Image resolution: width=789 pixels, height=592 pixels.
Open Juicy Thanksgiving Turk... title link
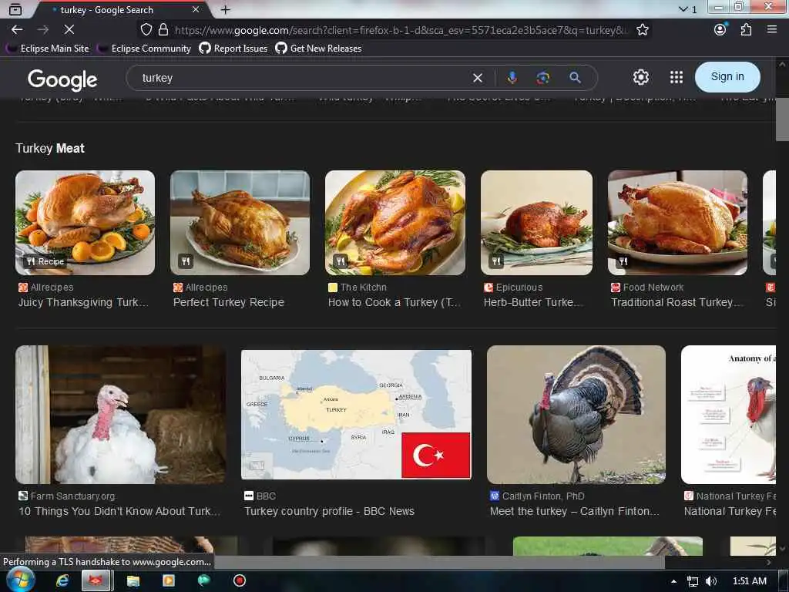83,302
